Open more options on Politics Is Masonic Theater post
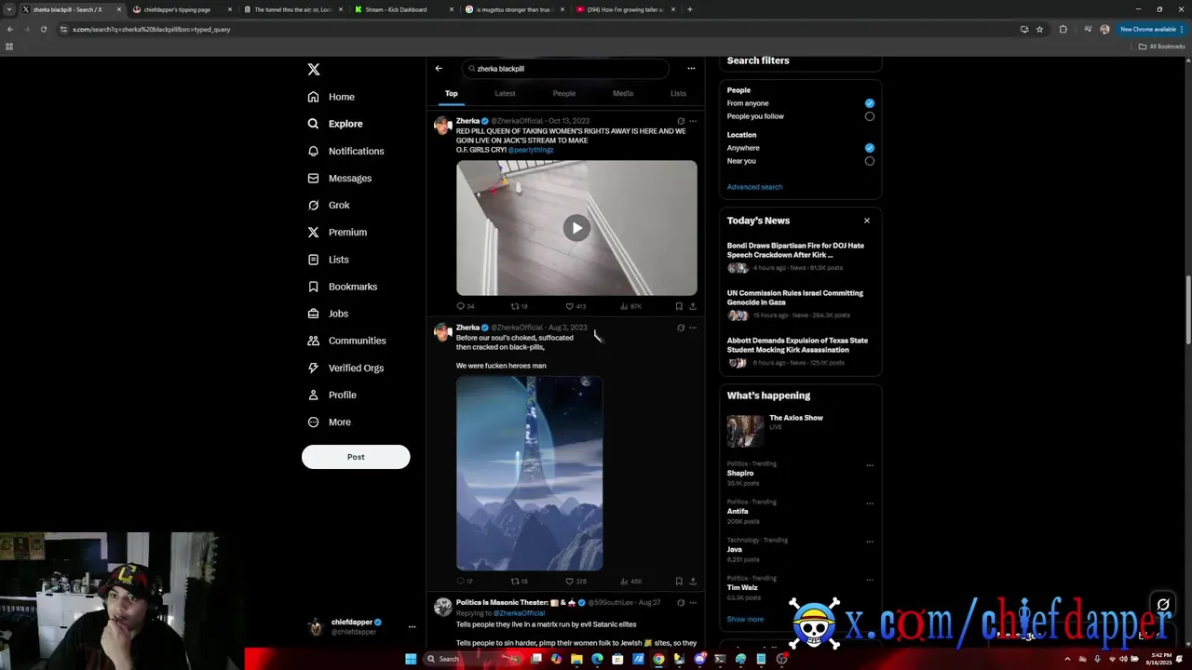This screenshot has width=1192, height=670. [692, 603]
